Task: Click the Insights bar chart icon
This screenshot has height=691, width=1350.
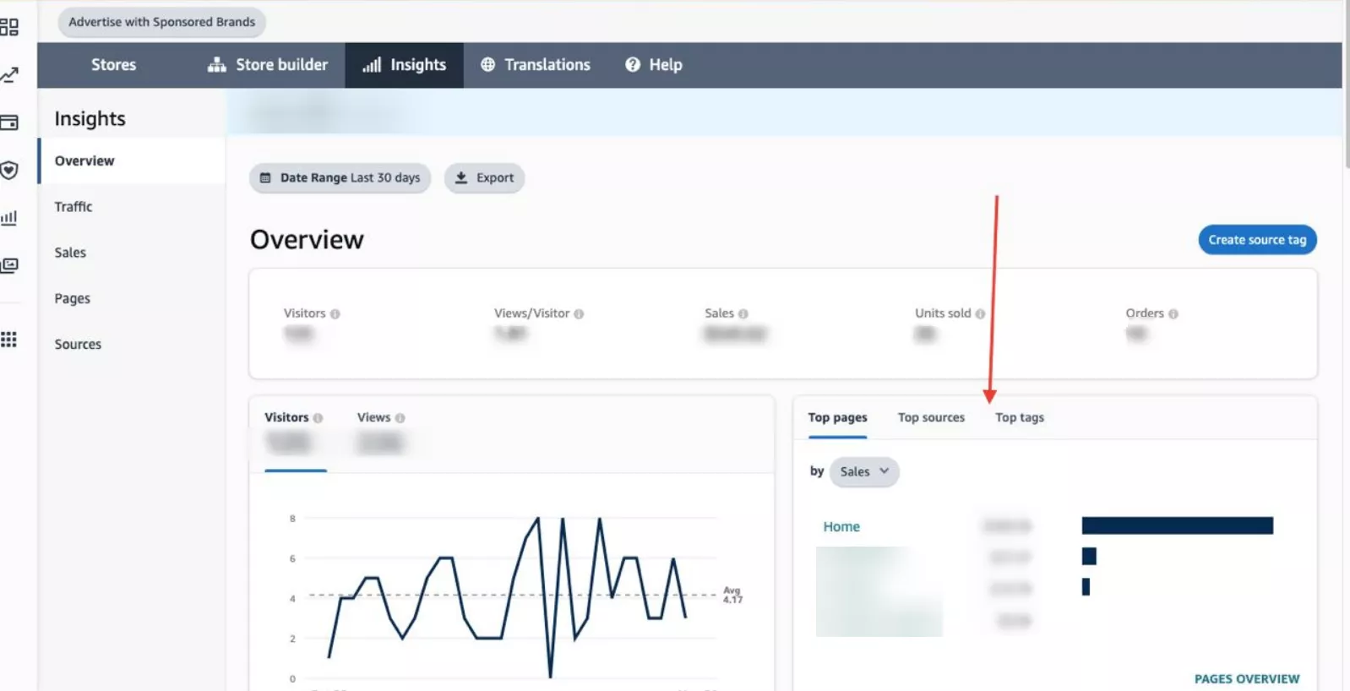Action: 372,65
